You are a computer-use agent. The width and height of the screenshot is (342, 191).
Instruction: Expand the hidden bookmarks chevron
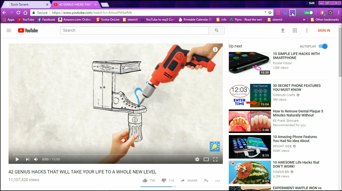(304, 20)
